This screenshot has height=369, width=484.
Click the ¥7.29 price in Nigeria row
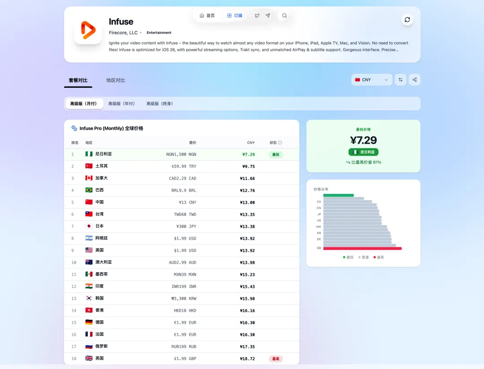pyautogui.click(x=248, y=154)
